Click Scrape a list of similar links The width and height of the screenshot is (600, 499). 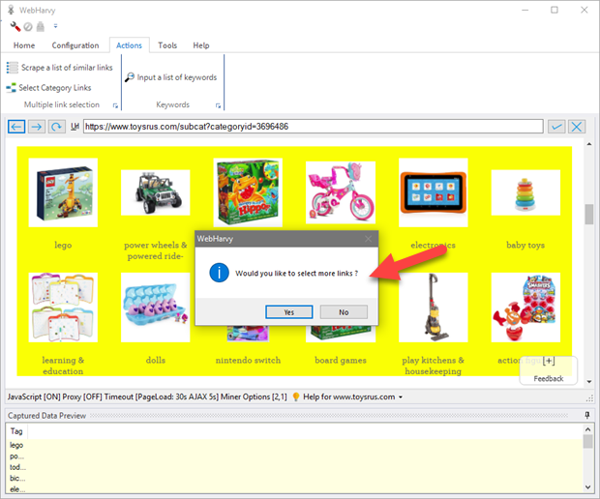click(60, 68)
